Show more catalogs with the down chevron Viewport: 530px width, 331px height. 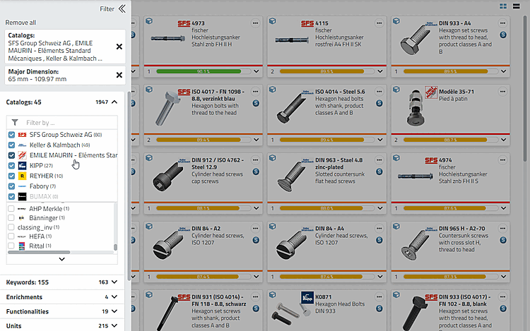[62, 259]
